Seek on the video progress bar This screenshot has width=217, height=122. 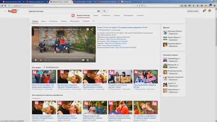[x=63, y=57]
